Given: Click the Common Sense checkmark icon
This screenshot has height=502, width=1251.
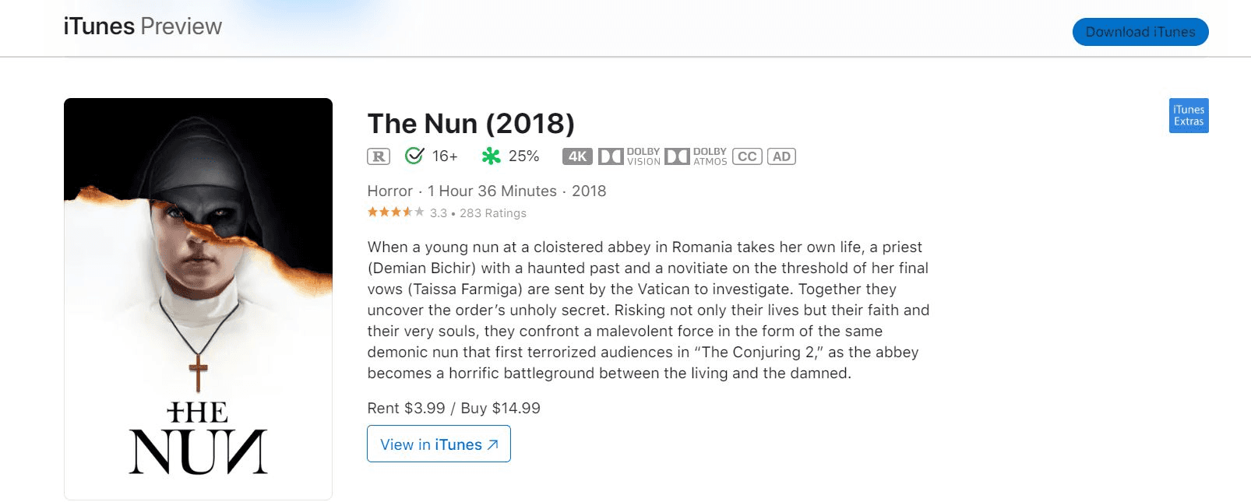Looking at the screenshot, I should (x=414, y=156).
